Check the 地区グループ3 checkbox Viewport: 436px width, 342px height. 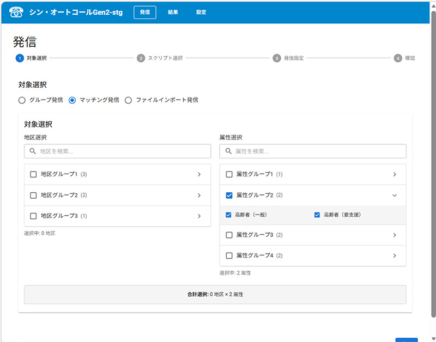click(33, 216)
